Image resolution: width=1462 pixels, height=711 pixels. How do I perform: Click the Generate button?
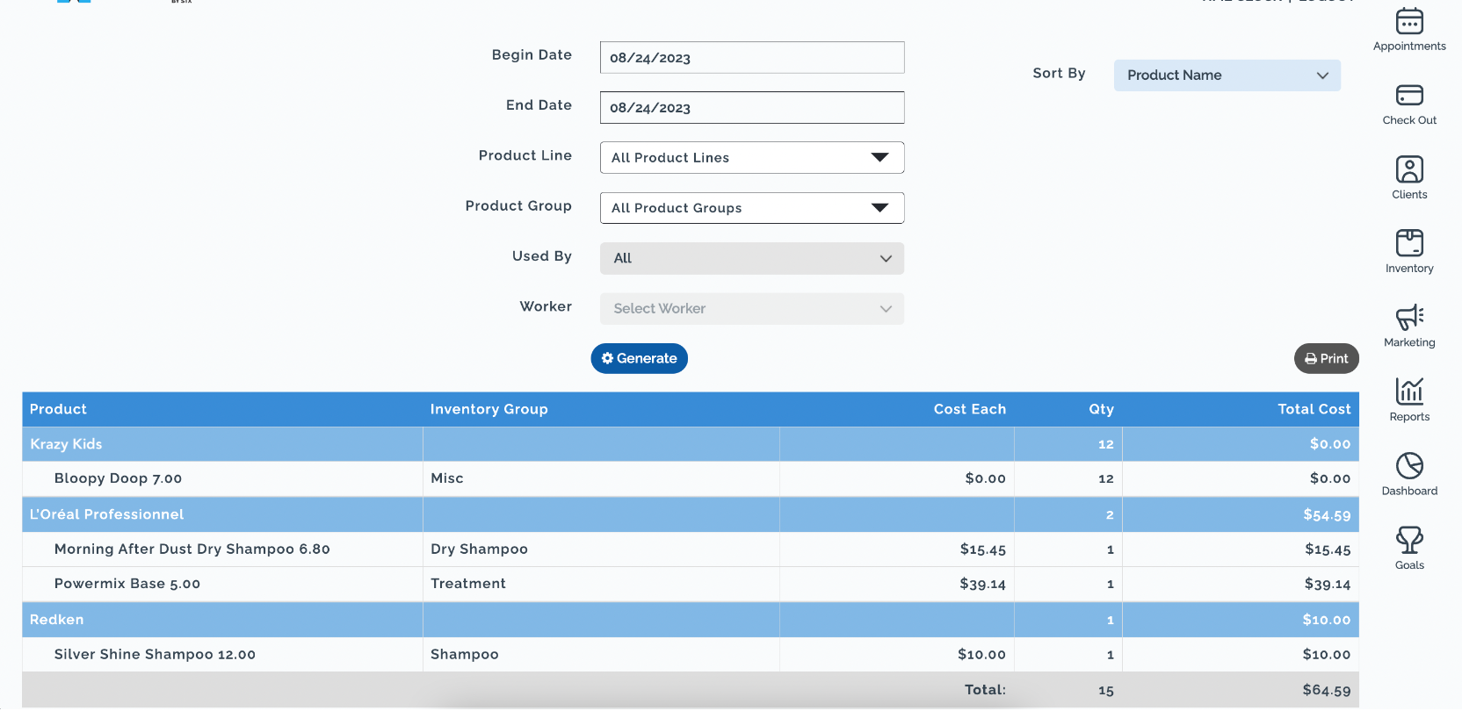tap(639, 358)
